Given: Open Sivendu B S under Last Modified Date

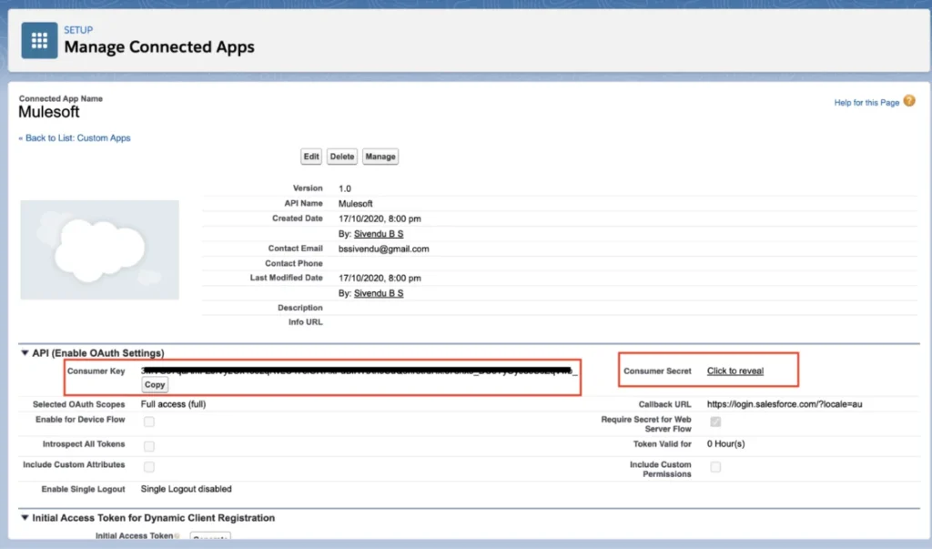Looking at the screenshot, I should point(378,294).
